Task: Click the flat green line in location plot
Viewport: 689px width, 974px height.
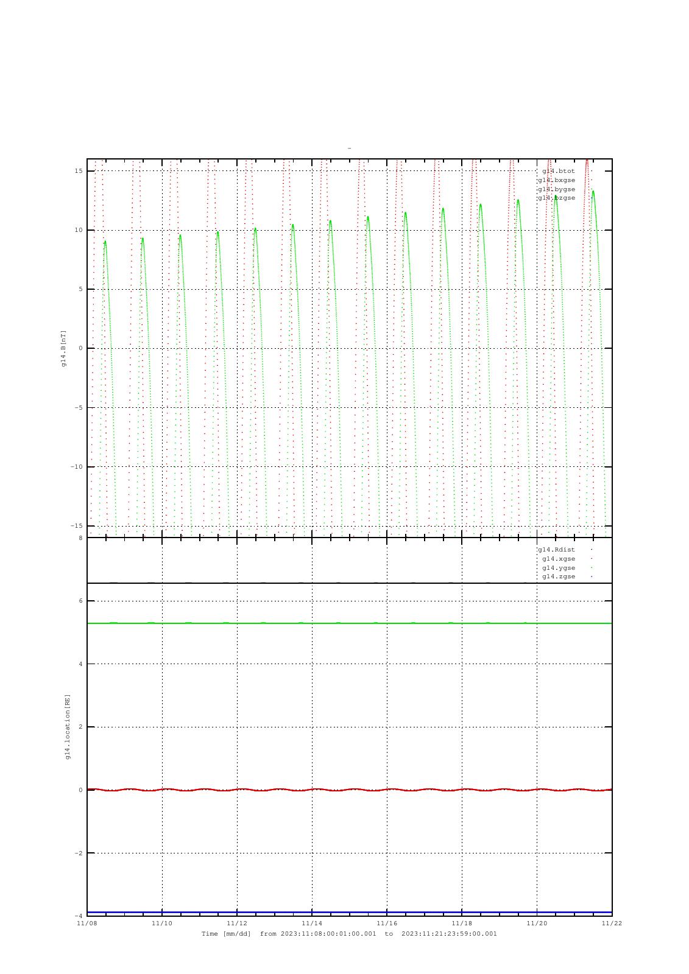Action: click(x=349, y=623)
